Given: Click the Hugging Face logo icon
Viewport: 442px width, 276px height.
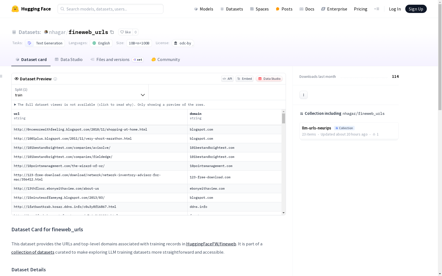Looking at the screenshot, I should coord(15,9).
